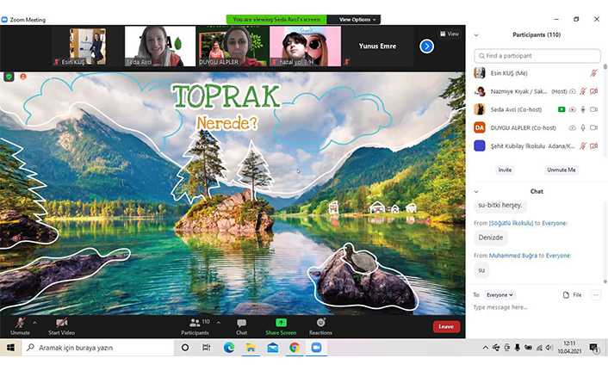
Task: Click the Find a participant search field
Action: tap(537, 56)
